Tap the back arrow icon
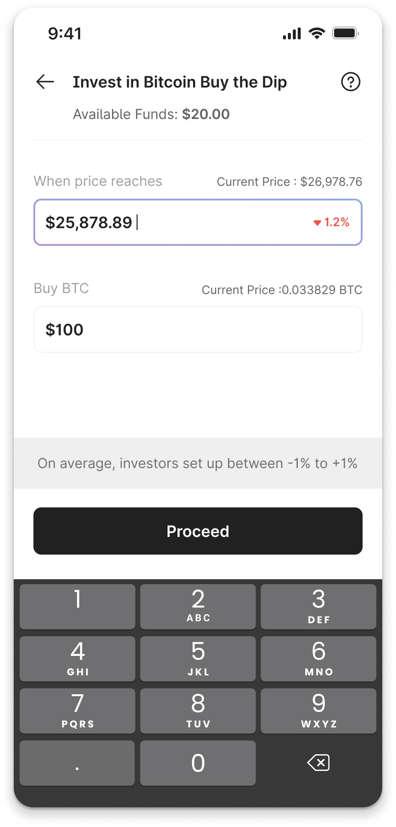 45,82
